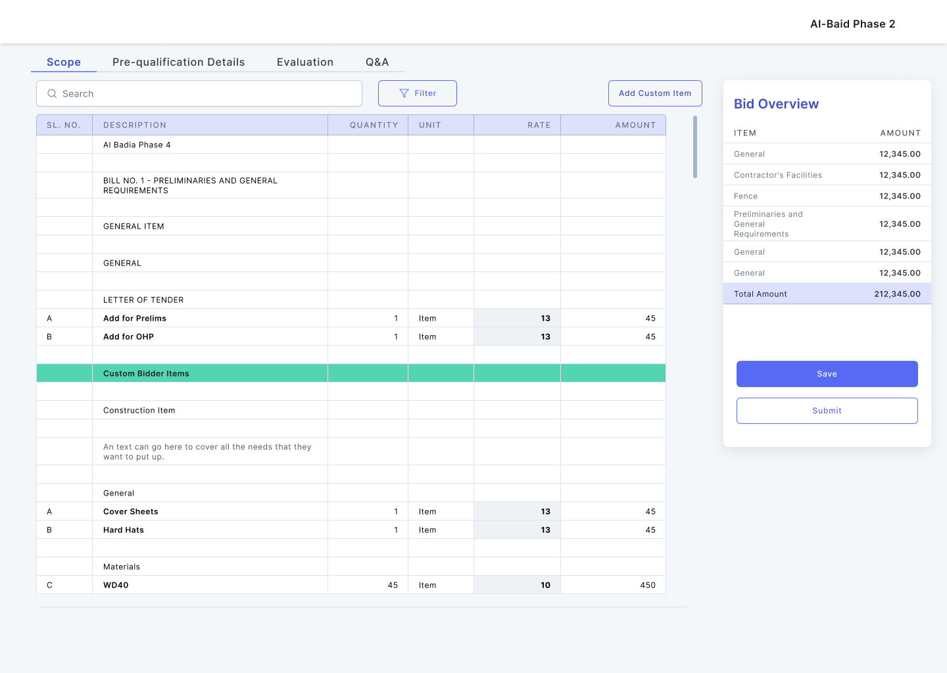Edit the rate for WD40
The height and width of the screenshot is (673, 947).
pos(517,584)
